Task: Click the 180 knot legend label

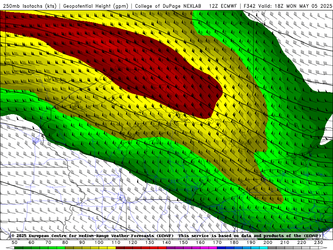Action: click(x=234, y=242)
